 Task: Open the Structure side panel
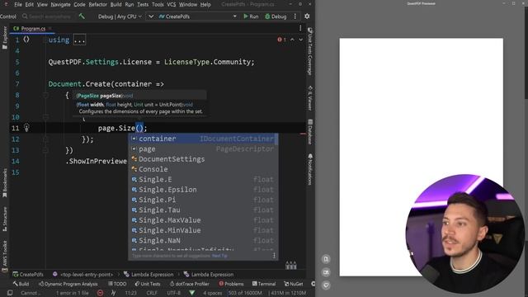click(4, 219)
